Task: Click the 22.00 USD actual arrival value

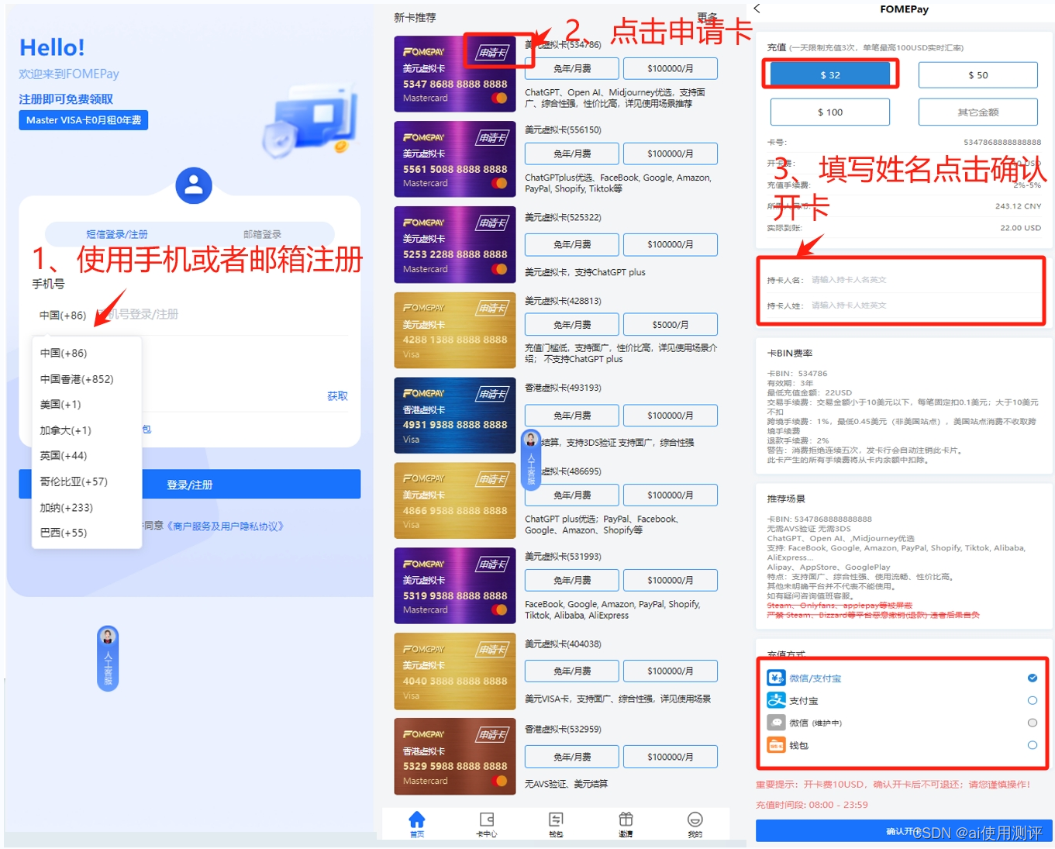Action: [1020, 228]
